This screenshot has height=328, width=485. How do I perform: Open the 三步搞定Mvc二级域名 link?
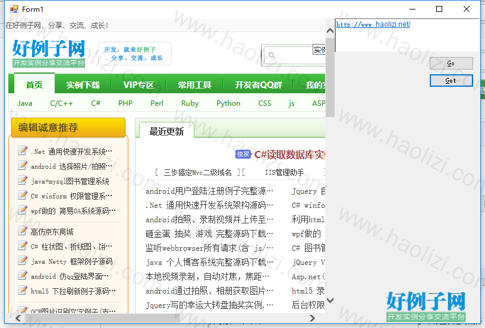tap(197, 172)
